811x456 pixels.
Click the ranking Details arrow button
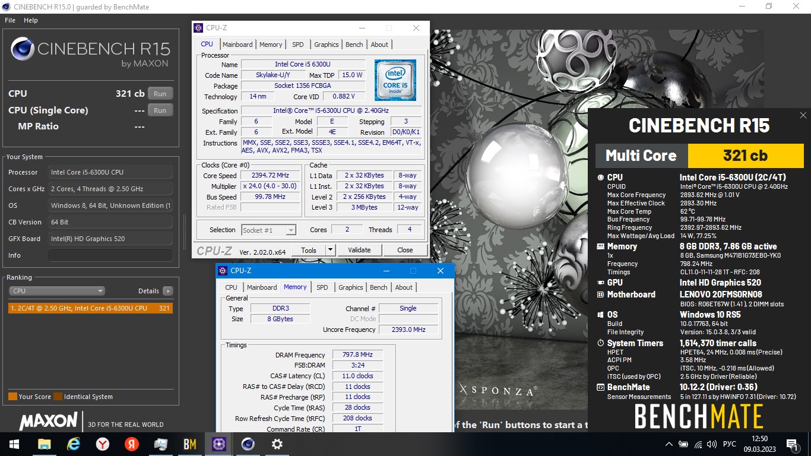tap(168, 291)
